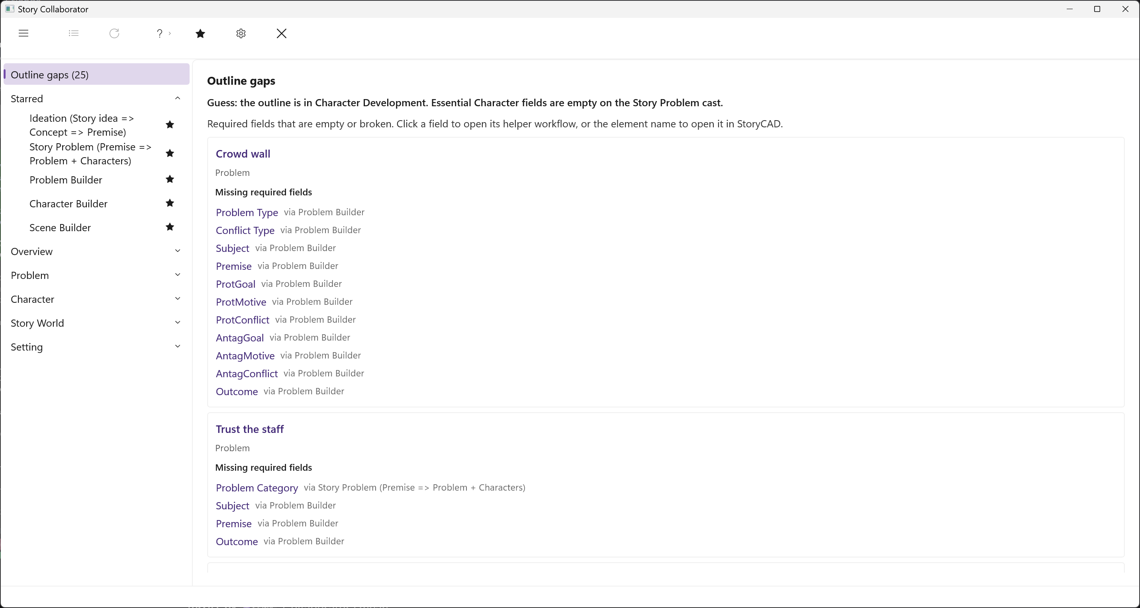Toggle star on Character Builder
This screenshot has height=608, width=1140.
click(x=170, y=203)
